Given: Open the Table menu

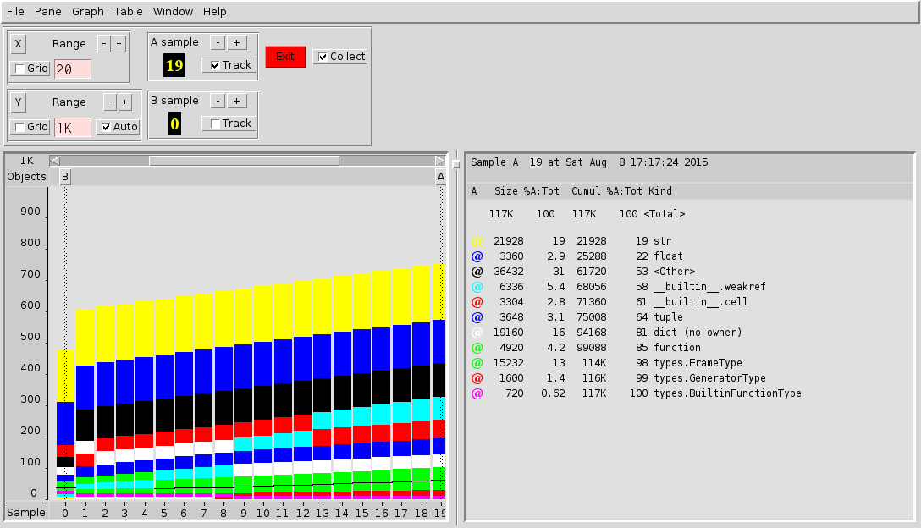Looking at the screenshot, I should (x=128, y=11).
